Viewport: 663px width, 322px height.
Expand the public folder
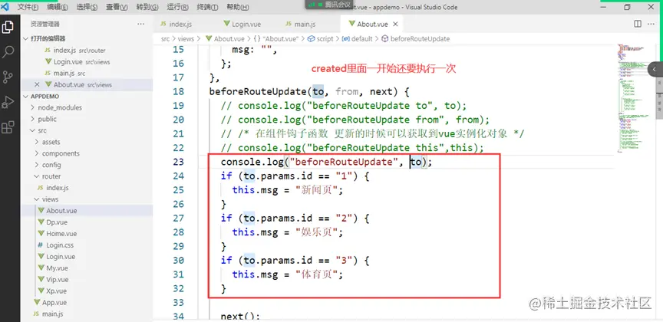(x=47, y=119)
